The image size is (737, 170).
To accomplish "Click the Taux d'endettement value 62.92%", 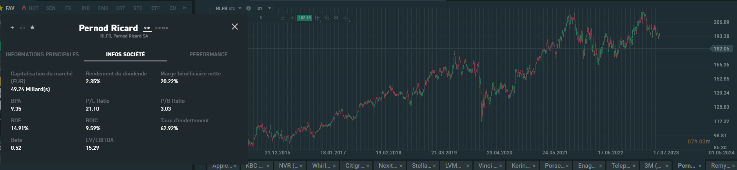I will (169, 128).
